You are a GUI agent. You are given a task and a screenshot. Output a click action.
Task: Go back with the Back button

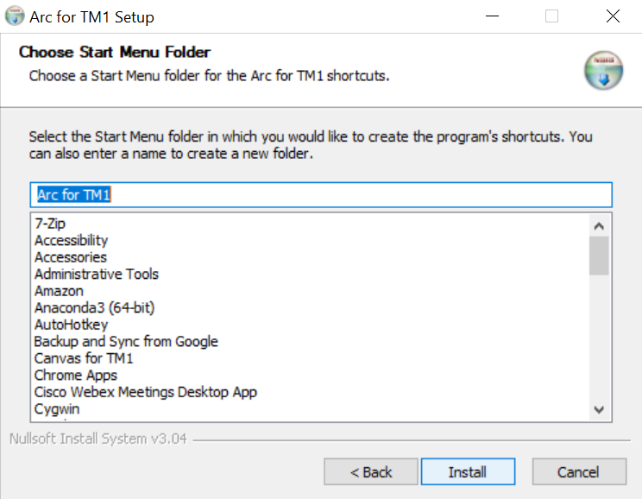[371, 472]
